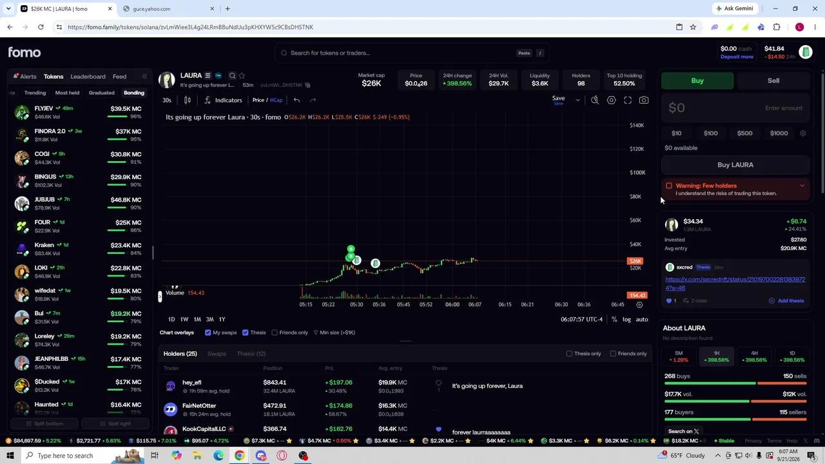
Task: Bookmark this page with the star
Action: [693, 27]
